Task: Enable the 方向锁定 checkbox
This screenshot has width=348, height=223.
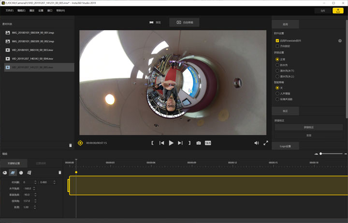Action: 277,46
